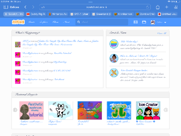The image size is (181, 136).
Task: Tap the share icon in Safari toolbar
Action: [x=158, y=7]
